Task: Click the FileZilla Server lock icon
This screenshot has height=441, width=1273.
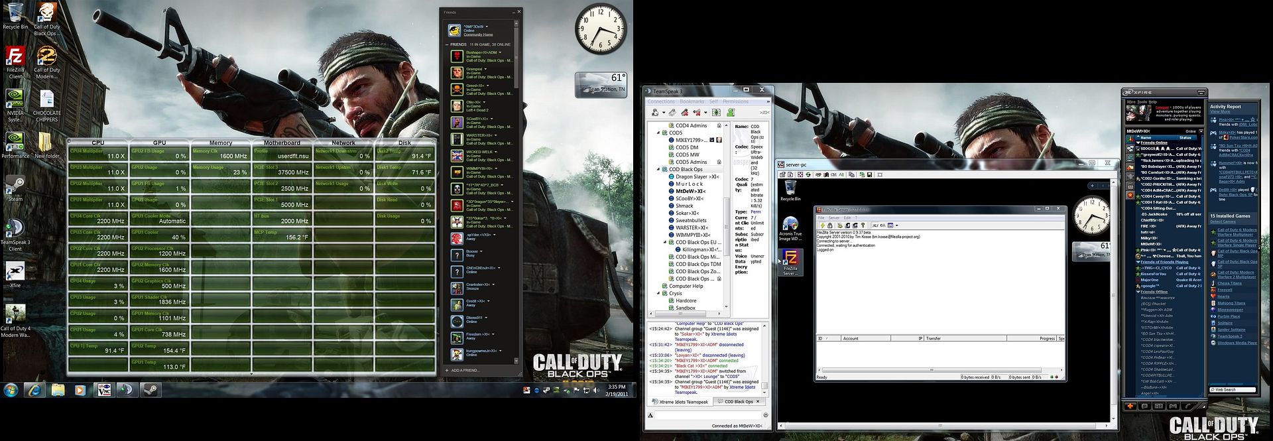Action: (x=830, y=225)
